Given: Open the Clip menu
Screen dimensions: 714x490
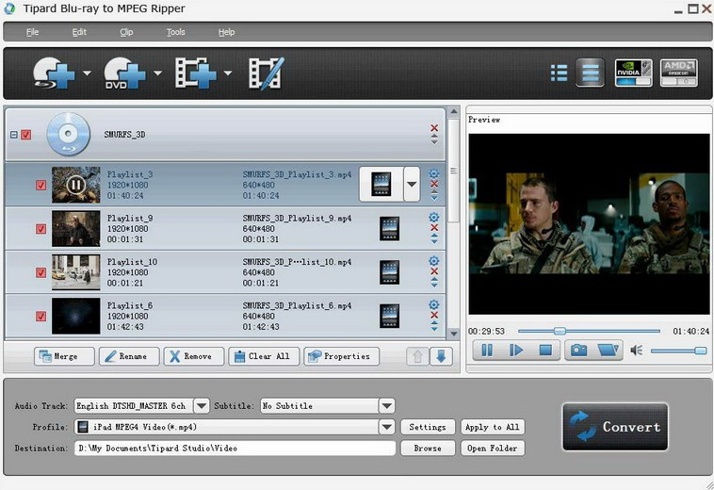Looking at the screenshot, I should tap(127, 32).
